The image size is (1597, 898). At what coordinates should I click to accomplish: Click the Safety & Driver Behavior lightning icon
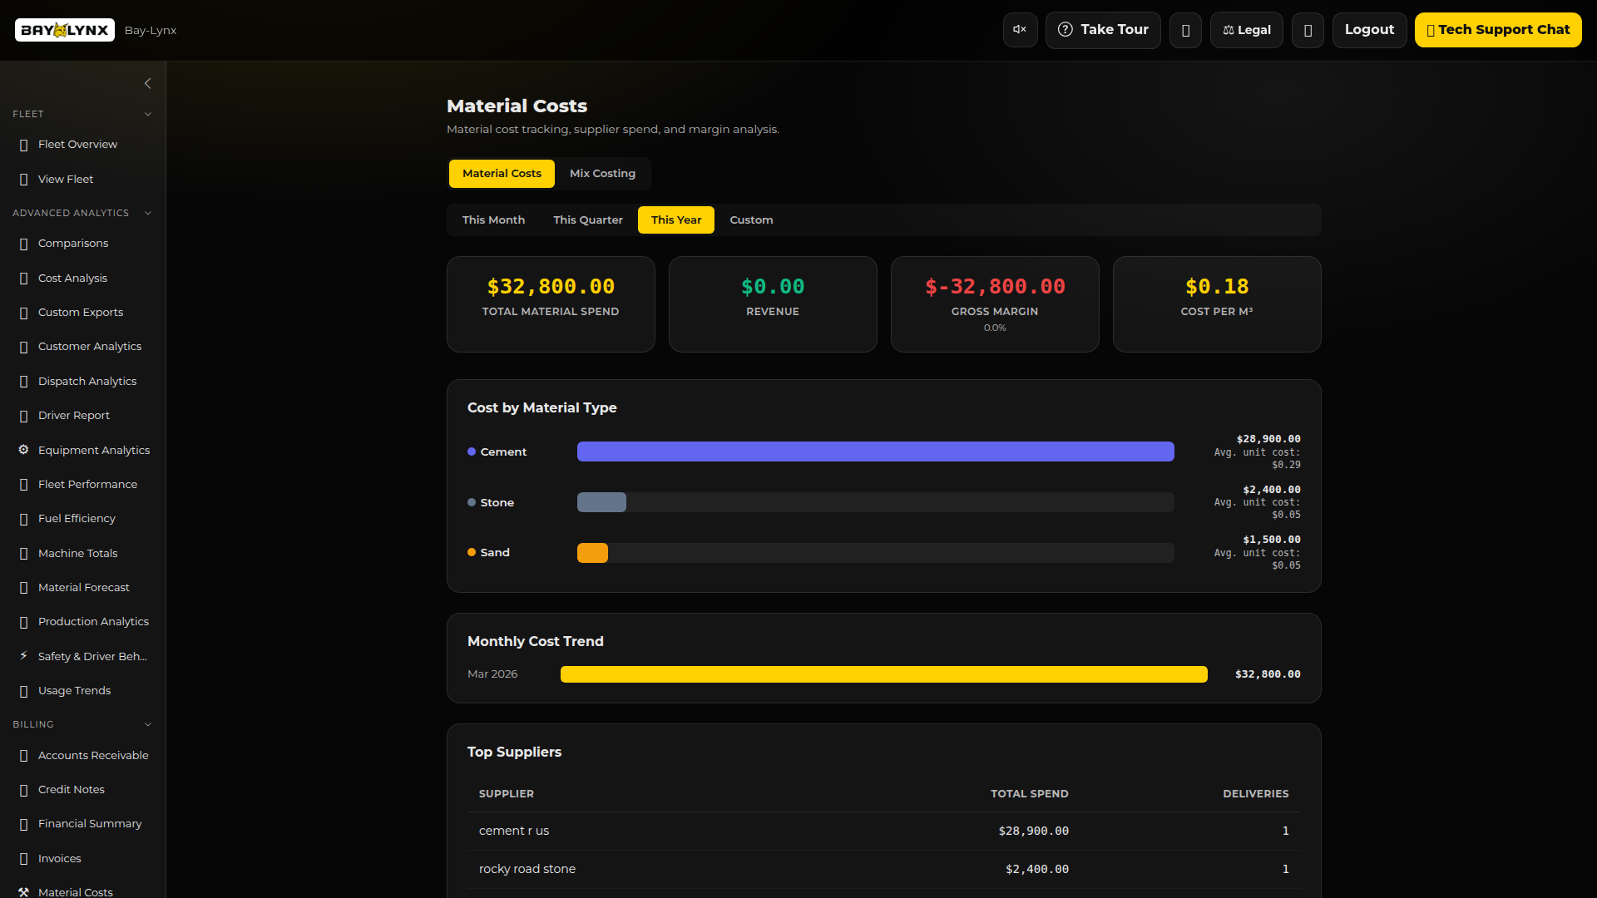pyautogui.click(x=23, y=656)
